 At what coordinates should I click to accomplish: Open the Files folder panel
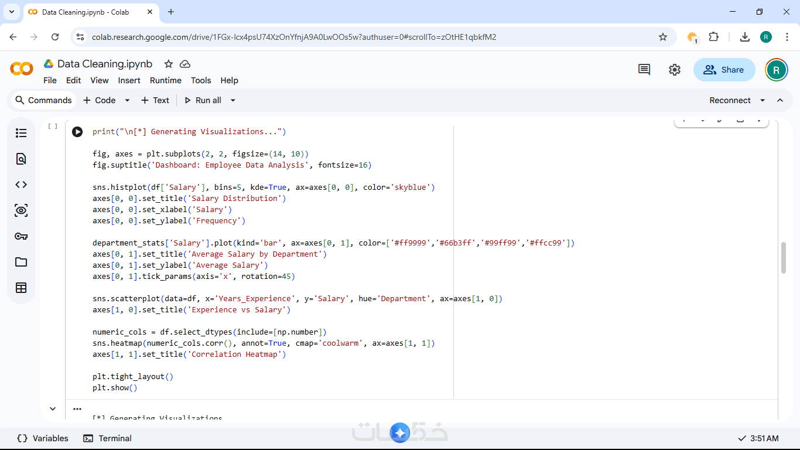(21, 262)
